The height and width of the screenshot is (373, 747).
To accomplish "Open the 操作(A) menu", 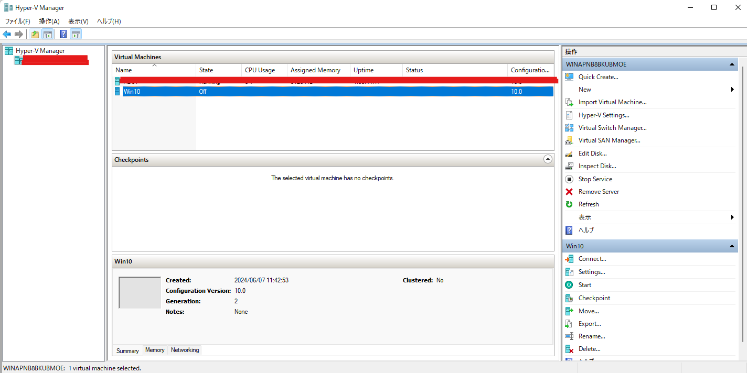I will [x=49, y=21].
